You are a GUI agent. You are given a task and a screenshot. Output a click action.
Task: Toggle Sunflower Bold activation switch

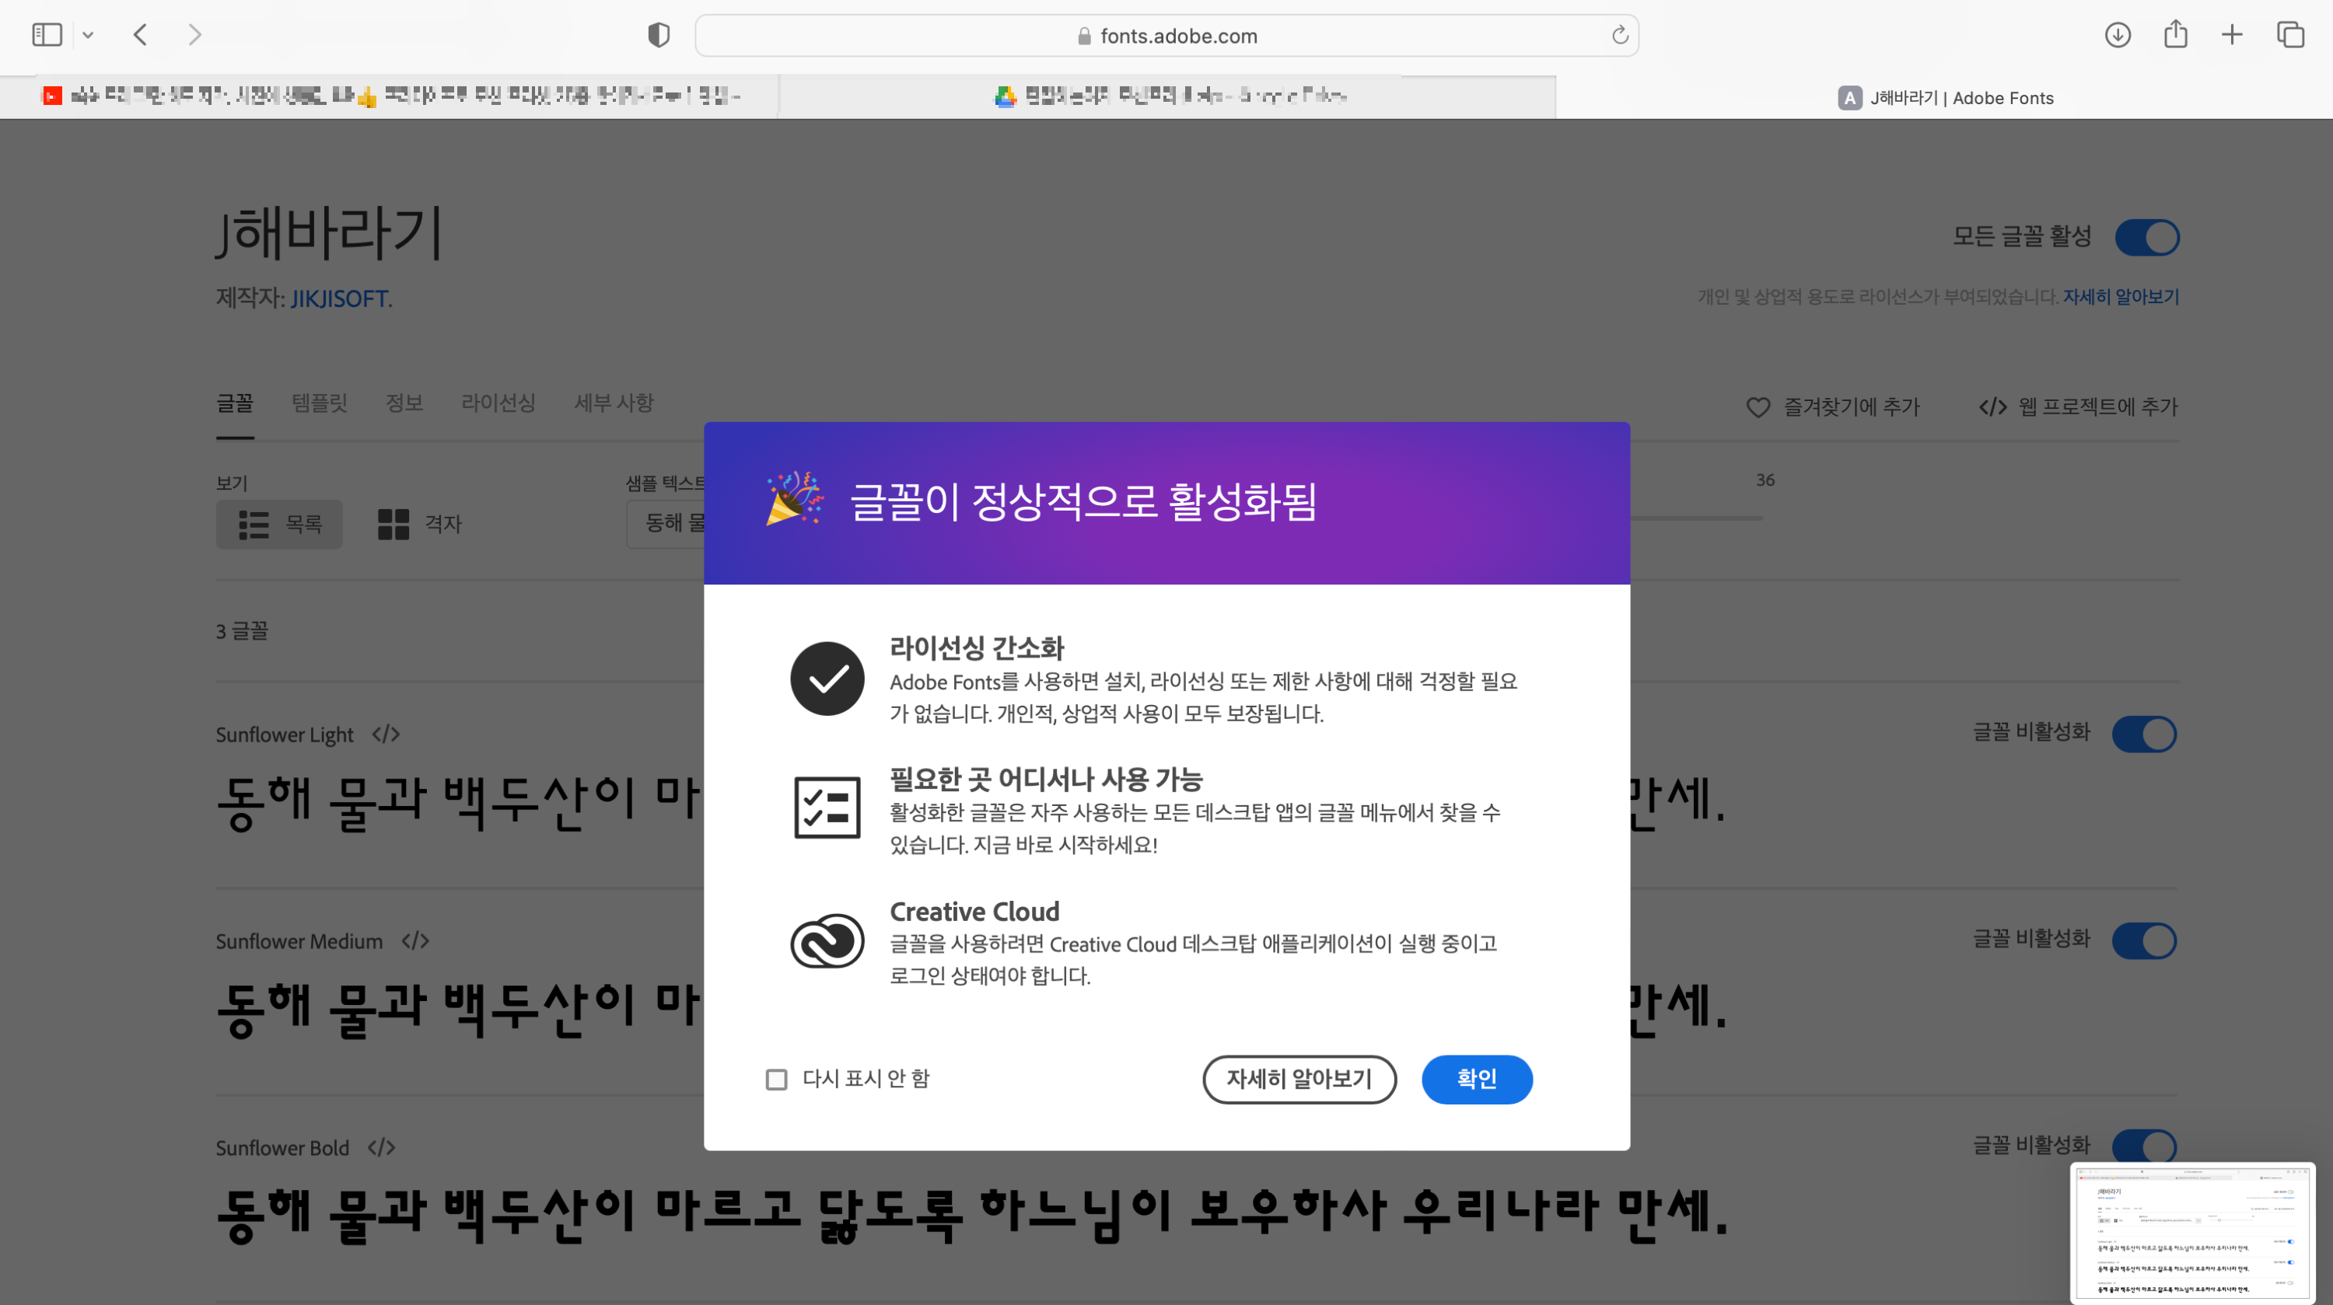click(2145, 1146)
